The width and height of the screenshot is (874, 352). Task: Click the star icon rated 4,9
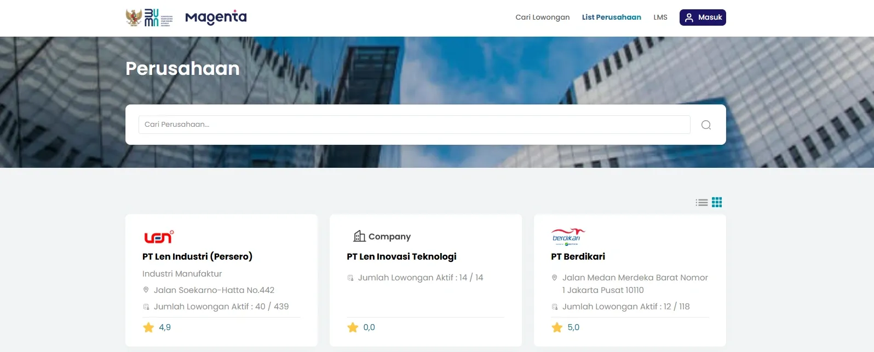pos(148,327)
